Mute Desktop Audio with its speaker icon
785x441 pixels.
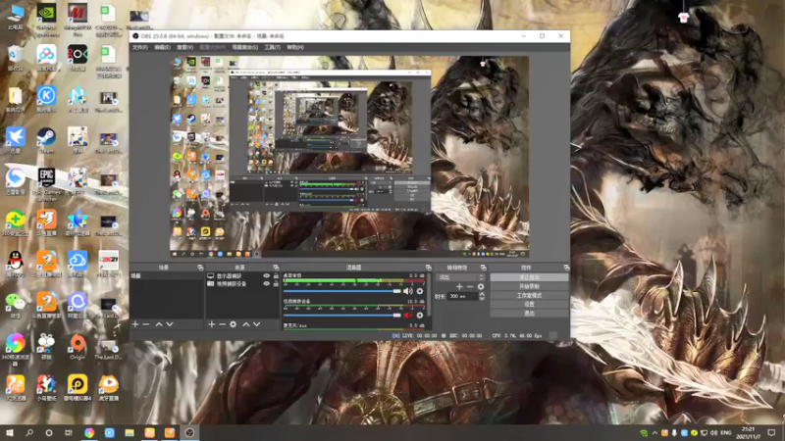(x=408, y=291)
